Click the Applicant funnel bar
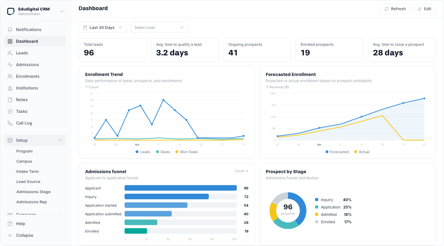Screen dimensions: 444x246 181,188
